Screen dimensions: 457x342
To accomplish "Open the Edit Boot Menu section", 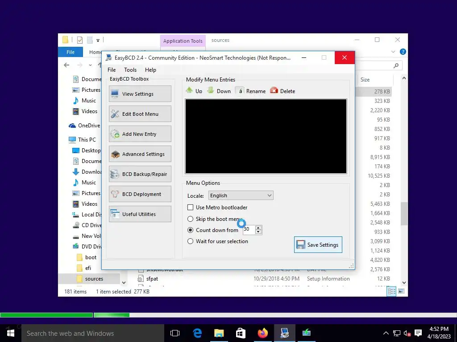I will [x=140, y=114].
